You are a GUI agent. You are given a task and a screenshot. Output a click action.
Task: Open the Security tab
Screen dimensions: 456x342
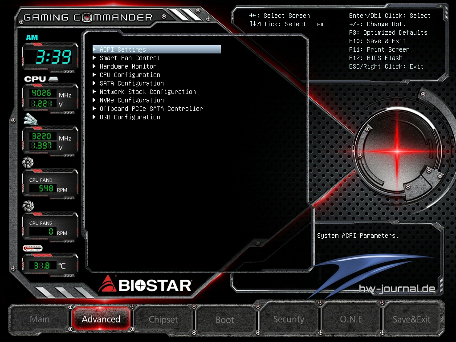tap(289, 319)
